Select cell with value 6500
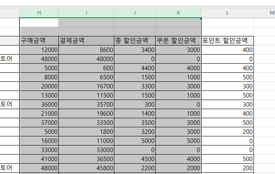The width and height of the screenshot is (275, 174). tap(86, 77)
